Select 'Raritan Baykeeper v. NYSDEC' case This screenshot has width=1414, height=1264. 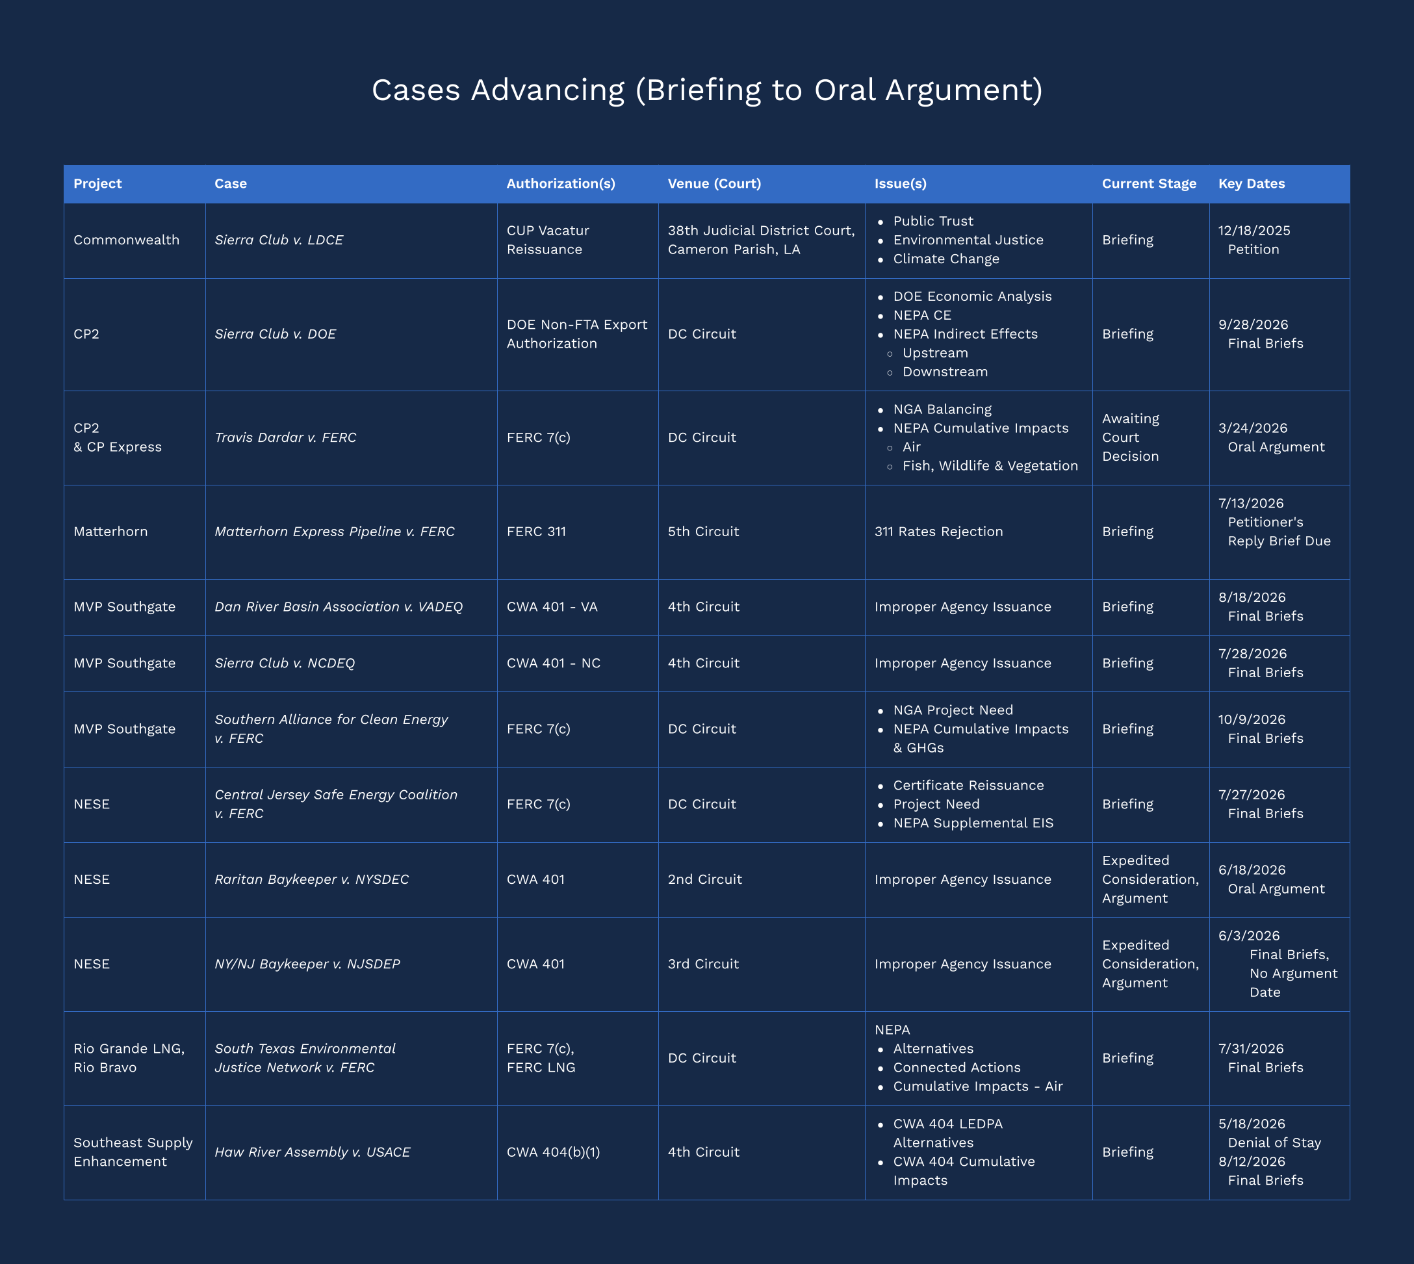tap(312, 879)
